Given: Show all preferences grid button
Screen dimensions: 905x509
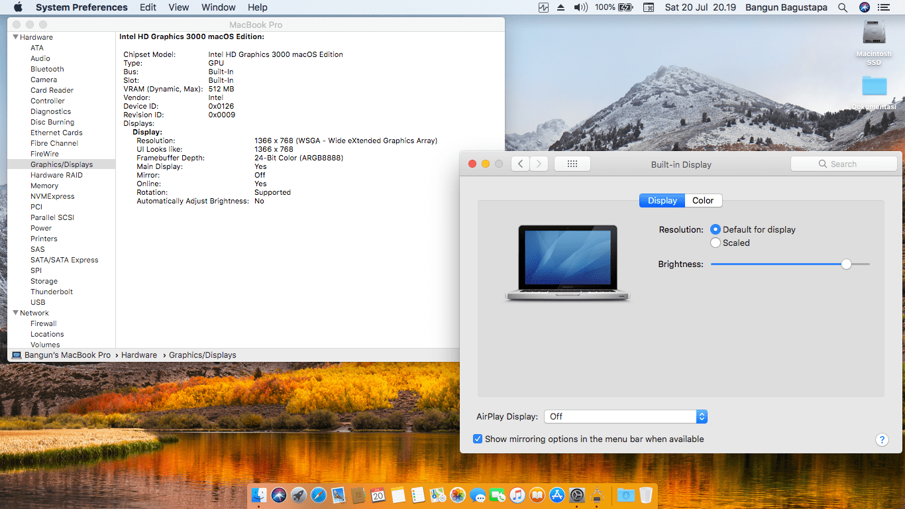Looking at the screenshot, I should (x=572, y=164).
